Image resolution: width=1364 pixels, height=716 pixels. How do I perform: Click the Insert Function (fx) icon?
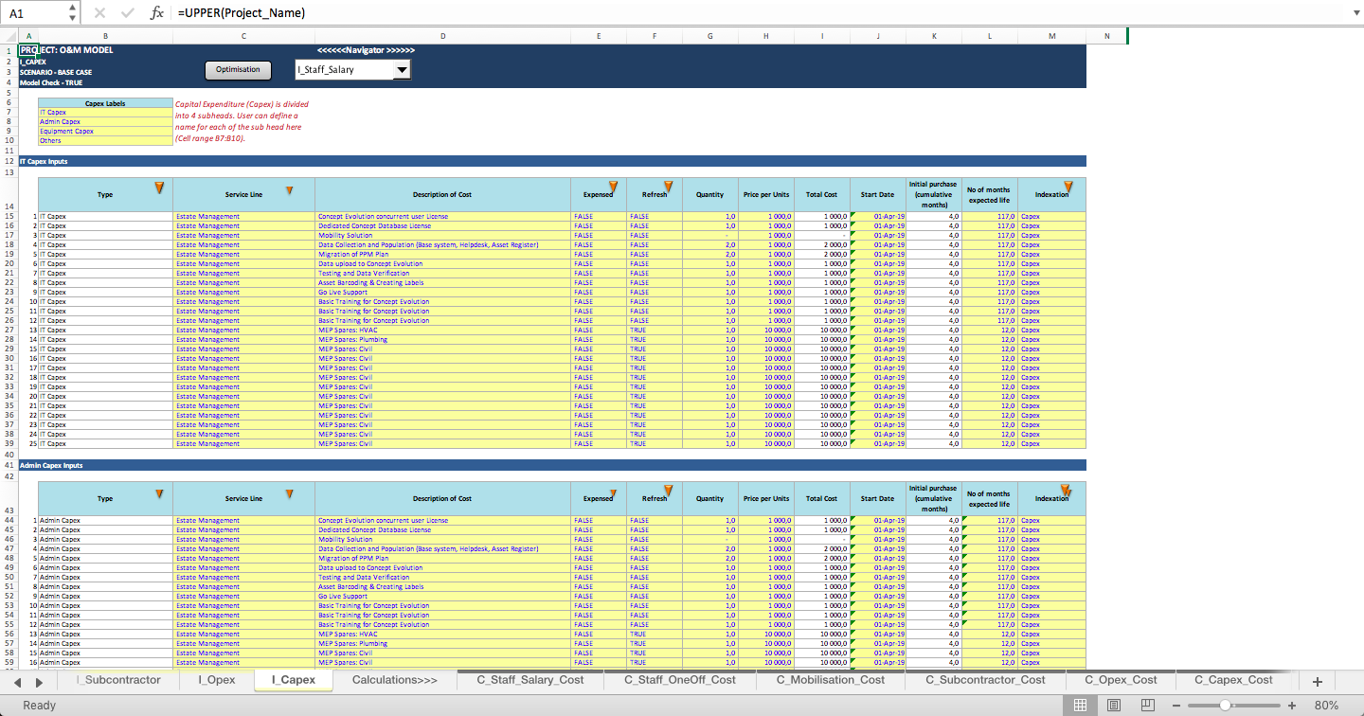157,13
